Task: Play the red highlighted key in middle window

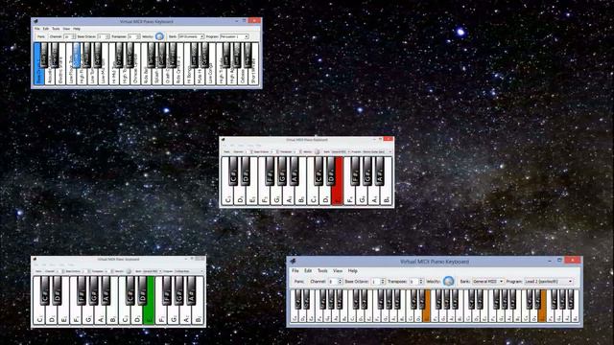Action: pos(337,192)
